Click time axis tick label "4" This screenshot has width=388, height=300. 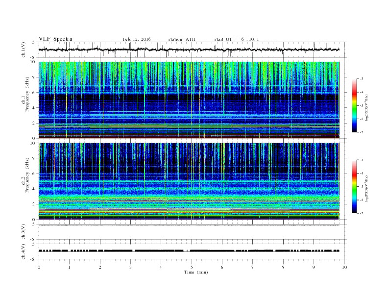coord(161,267)
